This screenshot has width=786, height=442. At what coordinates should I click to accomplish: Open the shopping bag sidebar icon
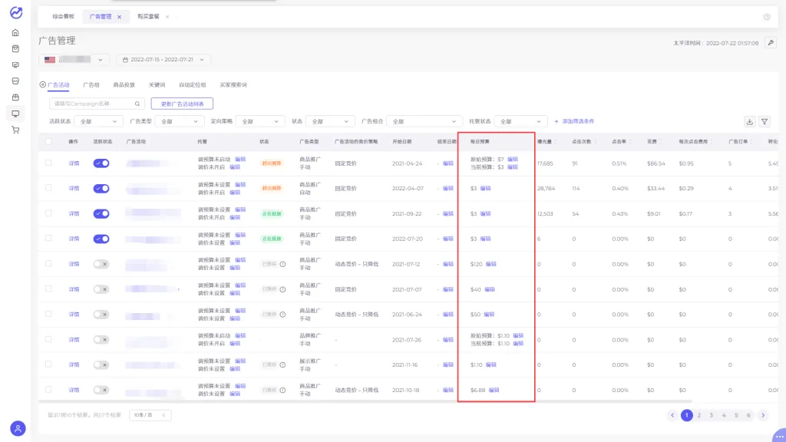coord(15,48)
